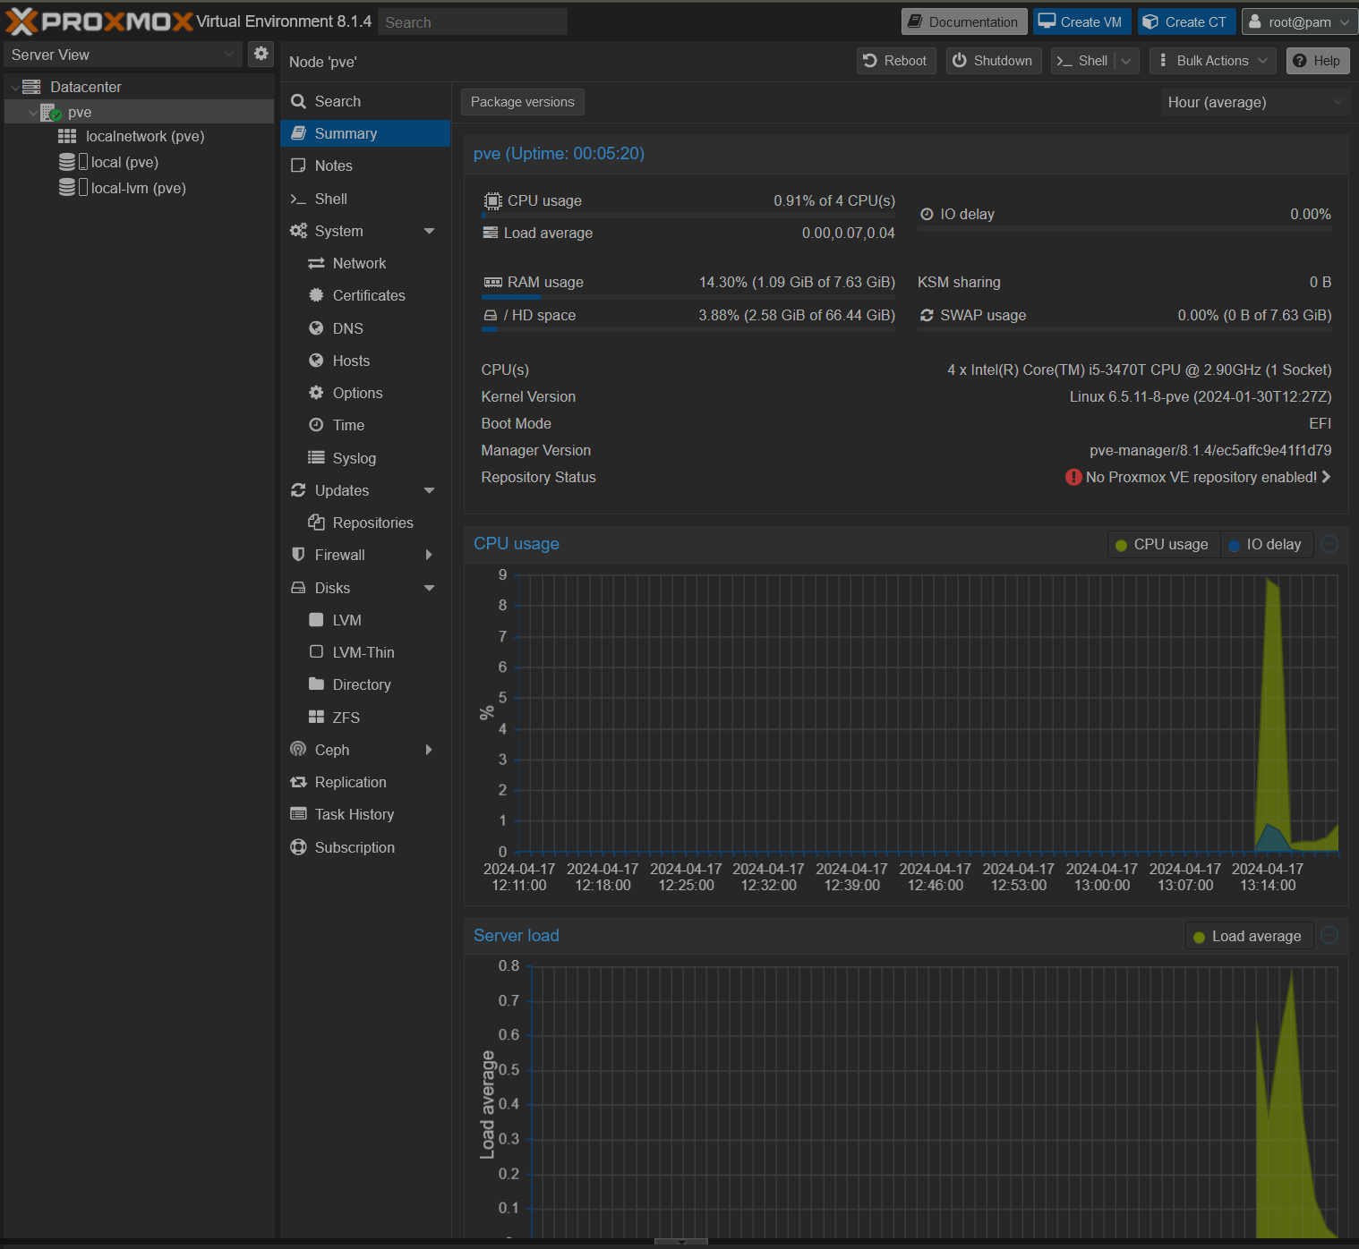Image resolution: width=1359 pixels, height=1249 pixels.
Task: Open the root@pam user menu
Action: click(x=1299, y=21)
